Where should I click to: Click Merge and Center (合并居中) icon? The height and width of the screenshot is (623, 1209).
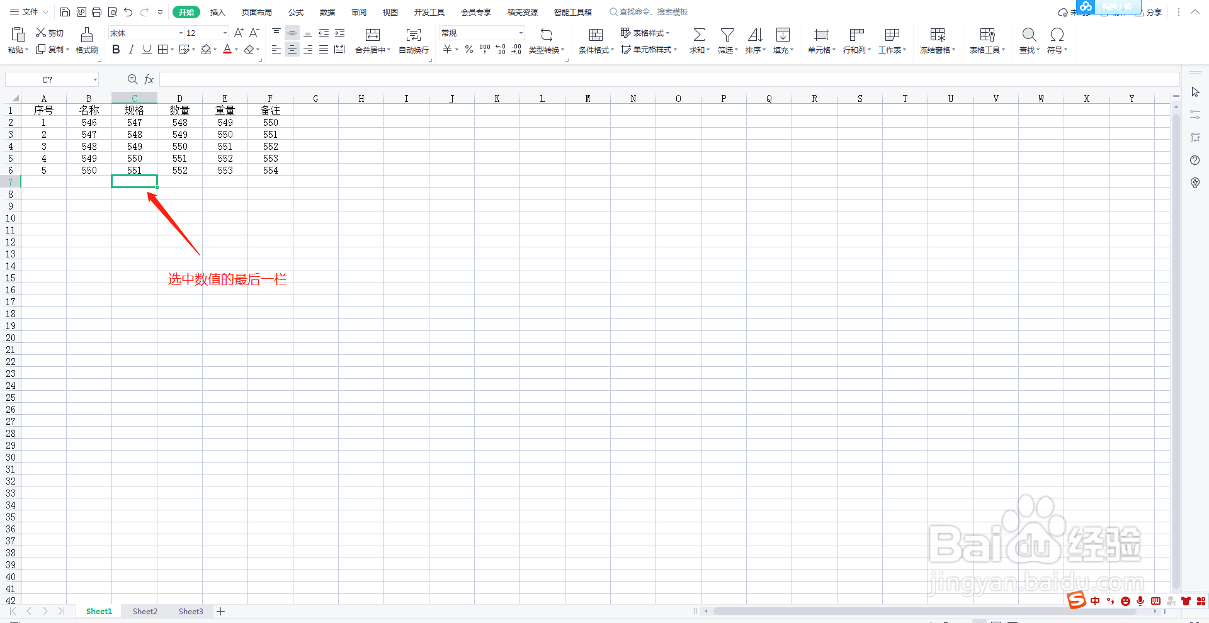373,35
